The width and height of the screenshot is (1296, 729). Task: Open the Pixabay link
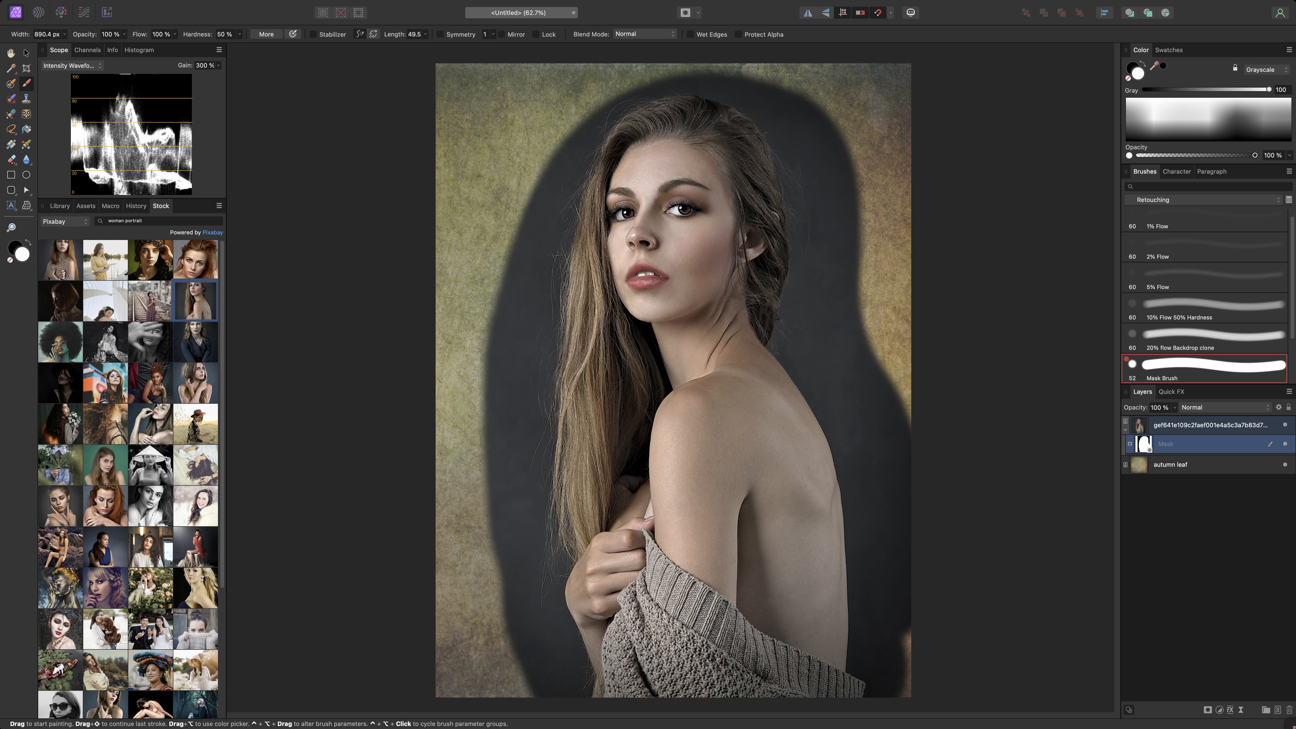click(x=212, y=232)
